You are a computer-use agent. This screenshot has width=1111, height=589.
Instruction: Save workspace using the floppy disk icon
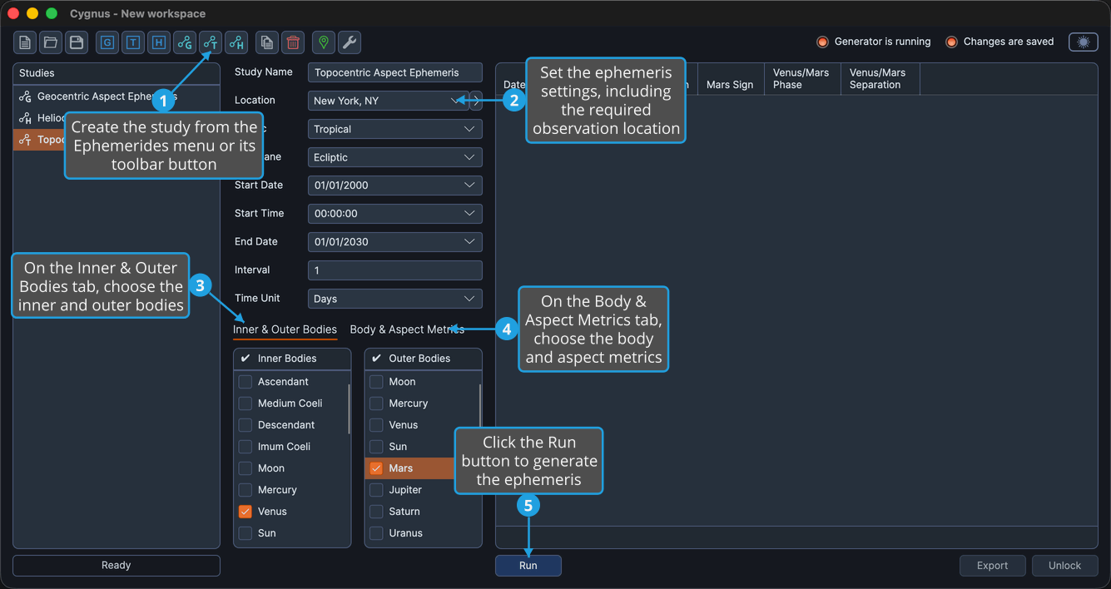tap(77, 42)
